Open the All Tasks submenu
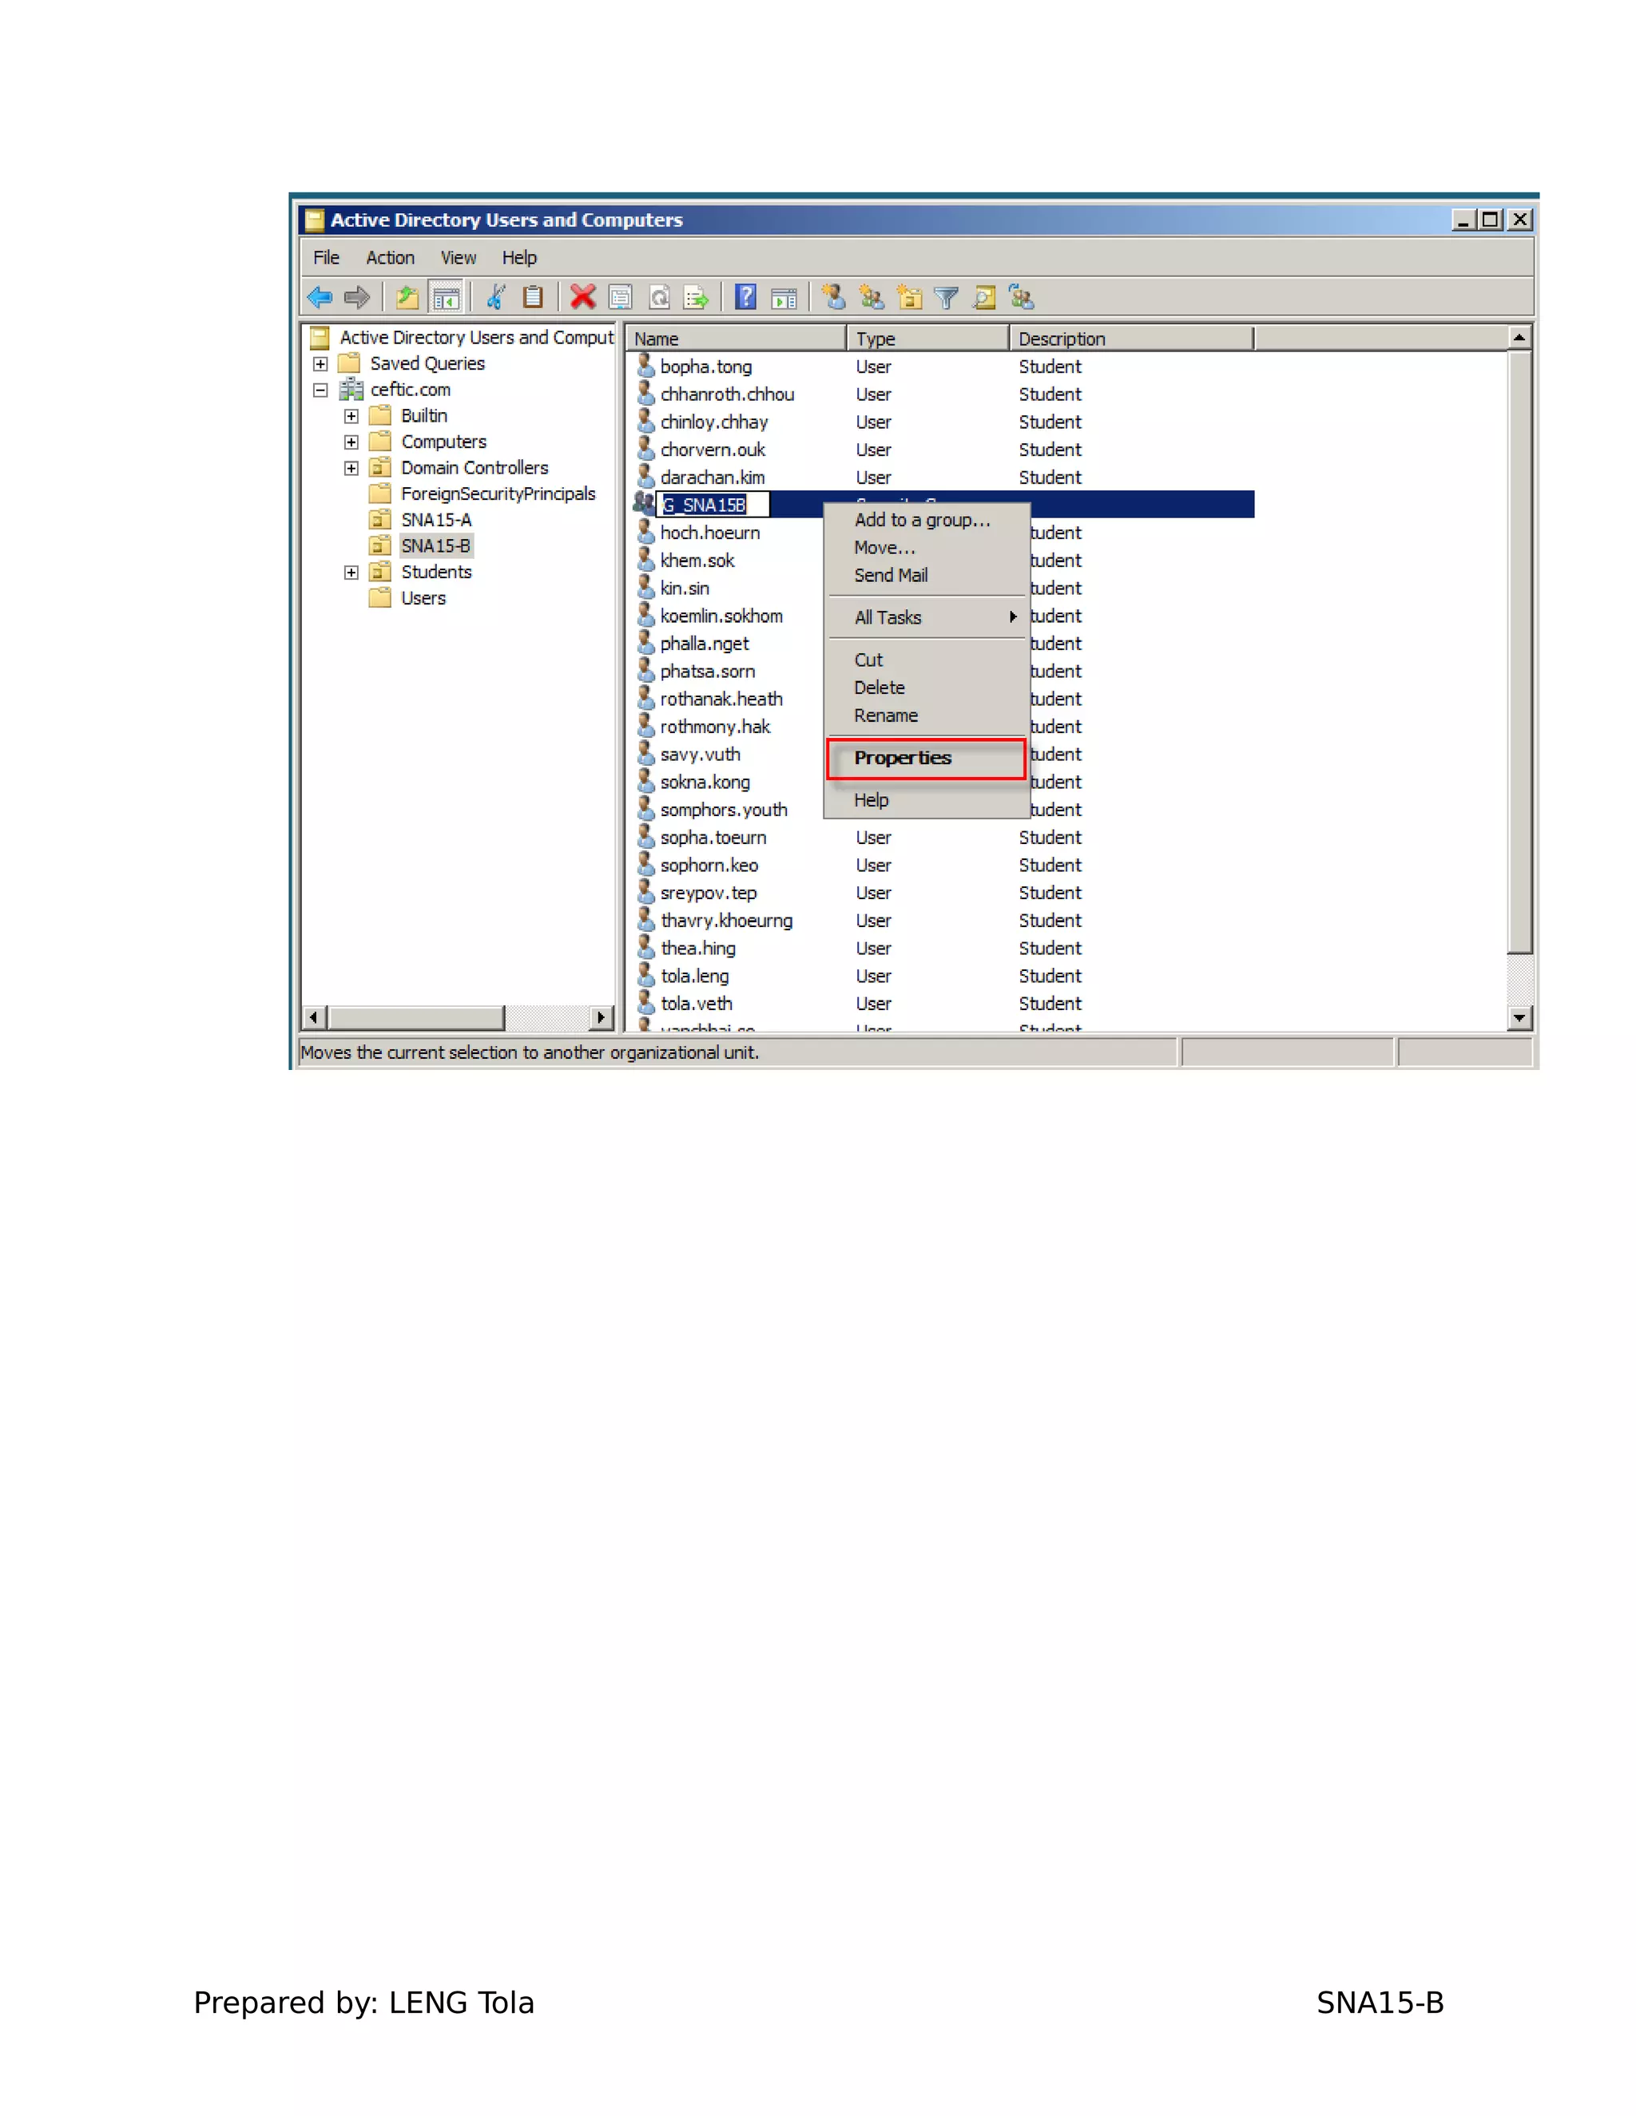This screenshot has width=1636, height=2116. click(x=887, y=617)
